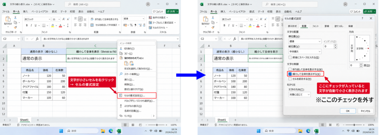383x135 pixels.
Task: Click Sheet1 tab in right window
Action: click(x=222, y=120)
